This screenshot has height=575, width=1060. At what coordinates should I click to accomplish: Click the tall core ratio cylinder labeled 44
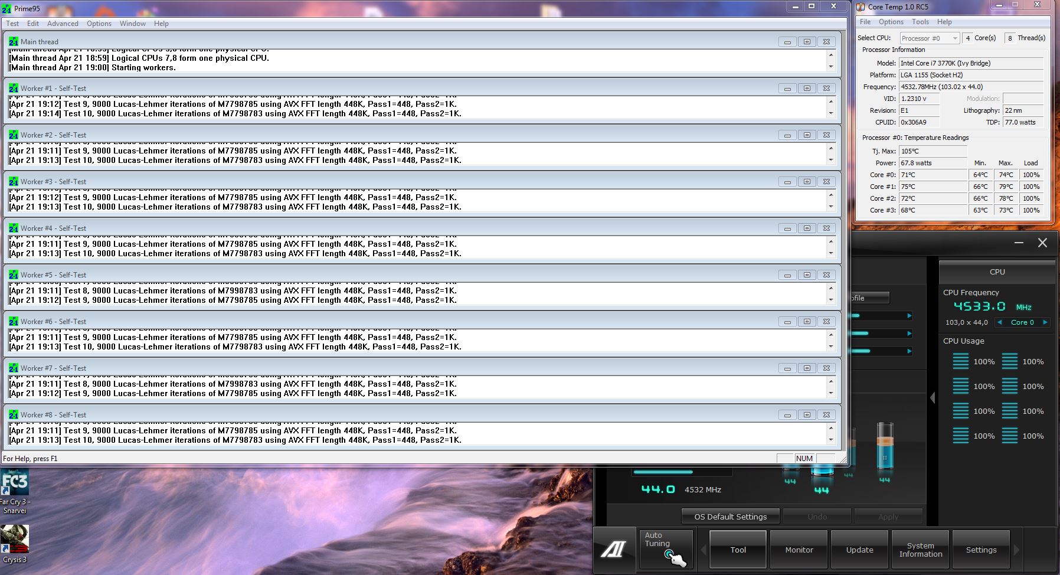point(885,446)
